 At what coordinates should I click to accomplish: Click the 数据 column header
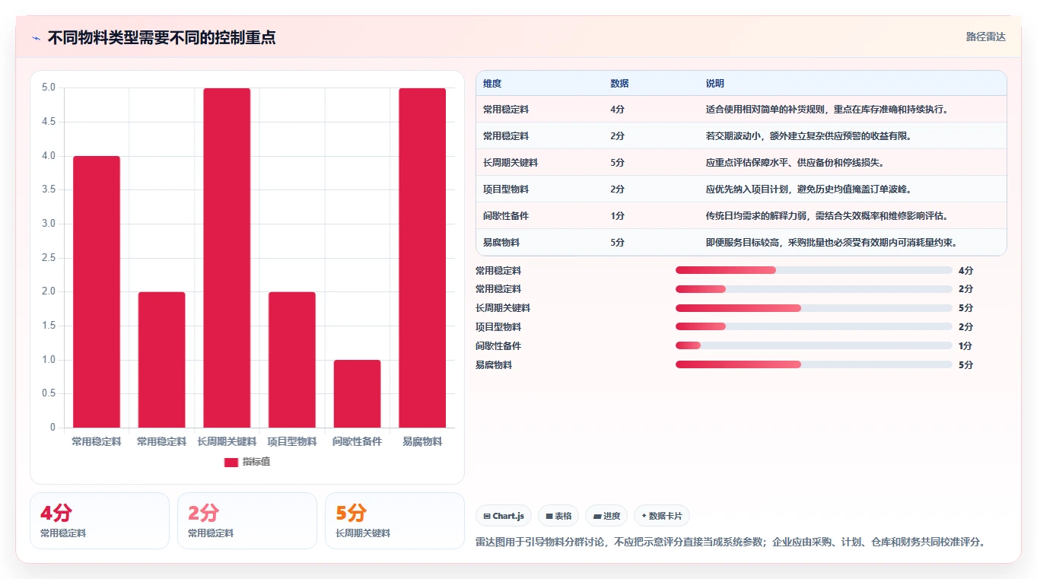(619, 84)
